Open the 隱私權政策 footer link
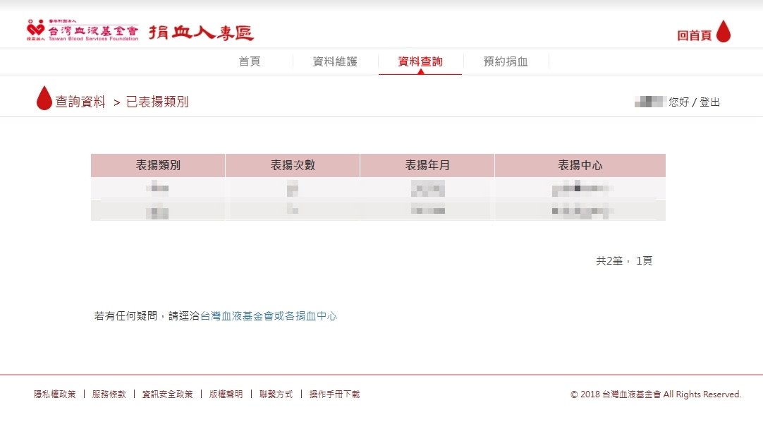 pos(55,394)
